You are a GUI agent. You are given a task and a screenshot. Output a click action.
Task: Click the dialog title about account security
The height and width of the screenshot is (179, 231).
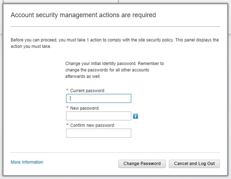point(83,15)
